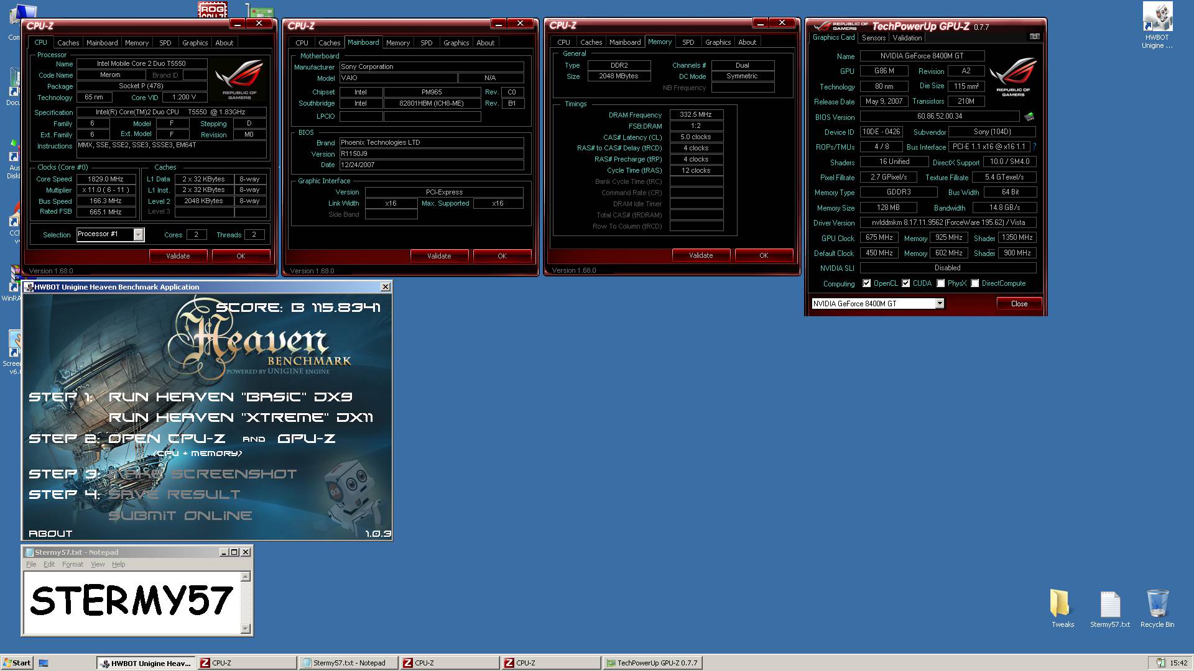Viewport: 1194px width, 671px height.
Task: Click inside the Notepad STERMY57 text area
Action: (132, 601)
